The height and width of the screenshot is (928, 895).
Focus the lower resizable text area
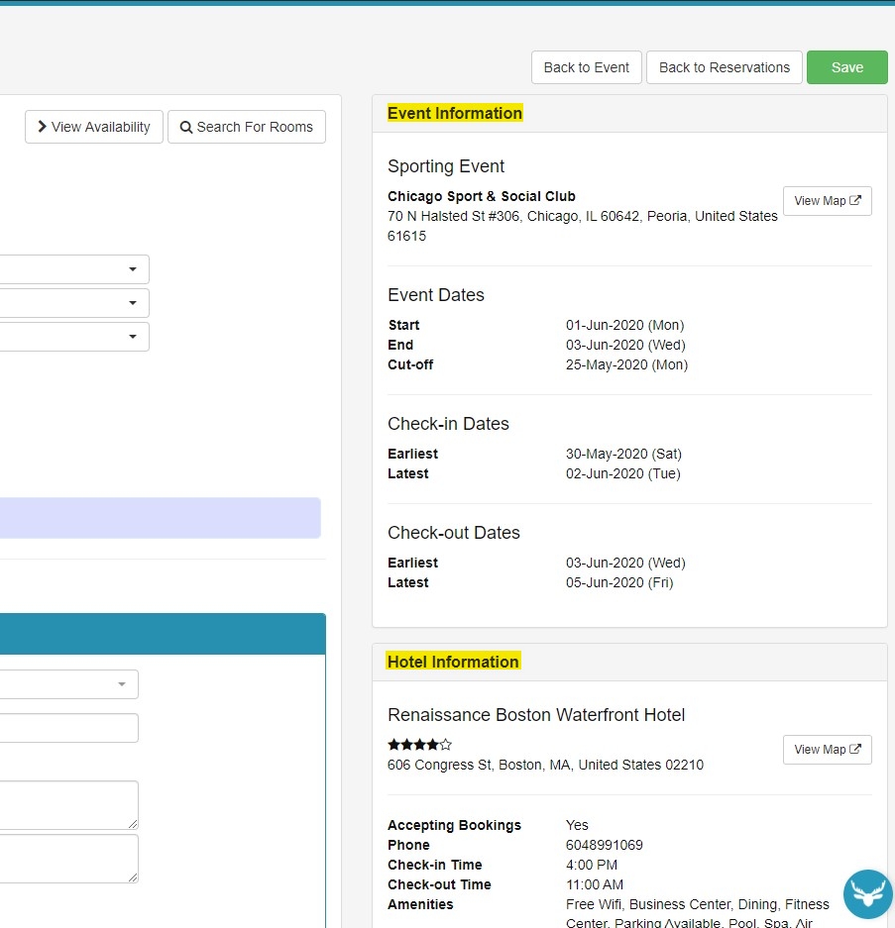pos(68,859)
